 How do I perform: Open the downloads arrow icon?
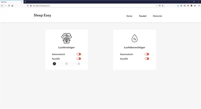pos(178,6)
